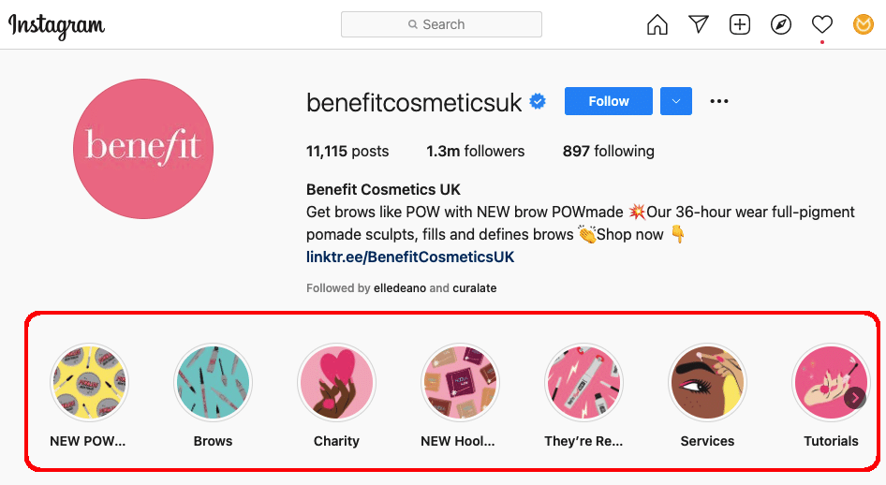Click the Search input field

(x=441, y=24)
